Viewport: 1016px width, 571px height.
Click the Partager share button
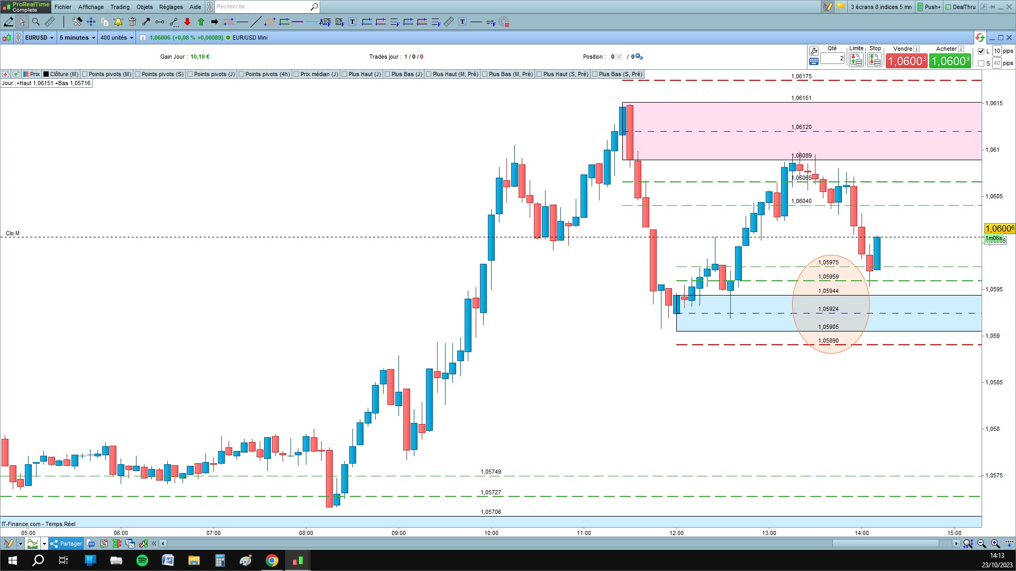point(66,544)
